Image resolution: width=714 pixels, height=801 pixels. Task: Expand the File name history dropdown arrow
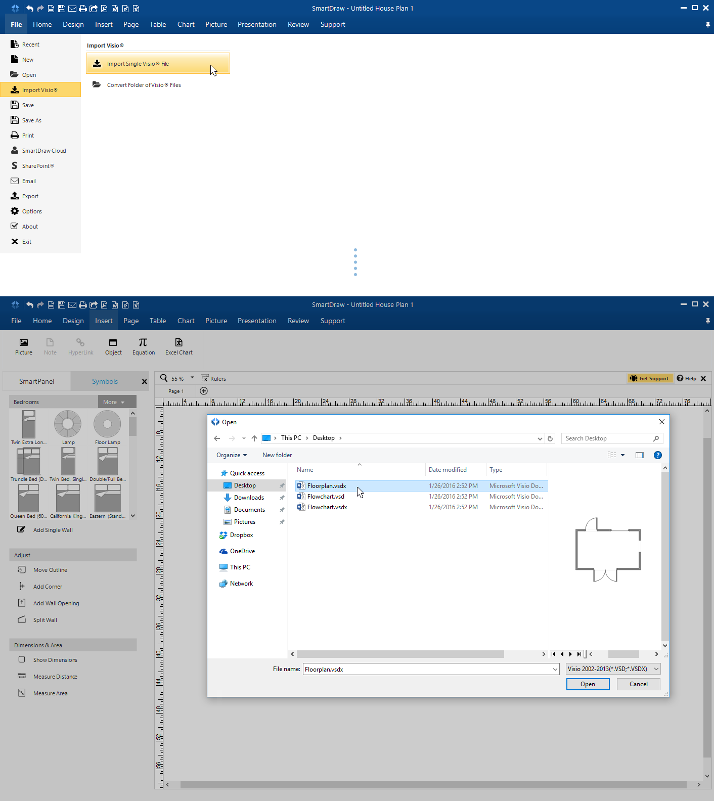click(555, 670)
